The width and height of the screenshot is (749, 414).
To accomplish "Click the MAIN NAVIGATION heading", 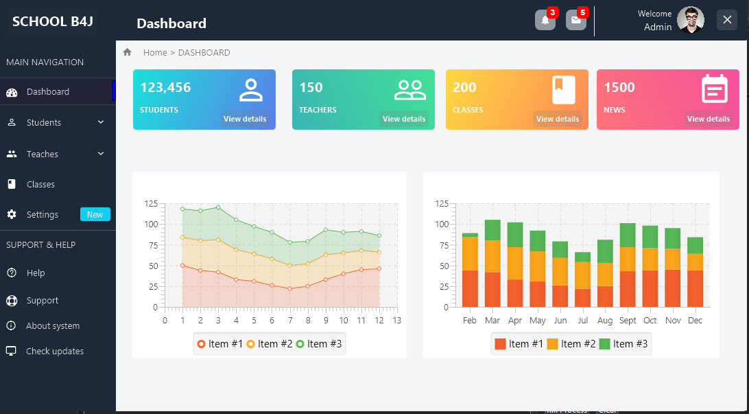I will click(x=45, y=62).
